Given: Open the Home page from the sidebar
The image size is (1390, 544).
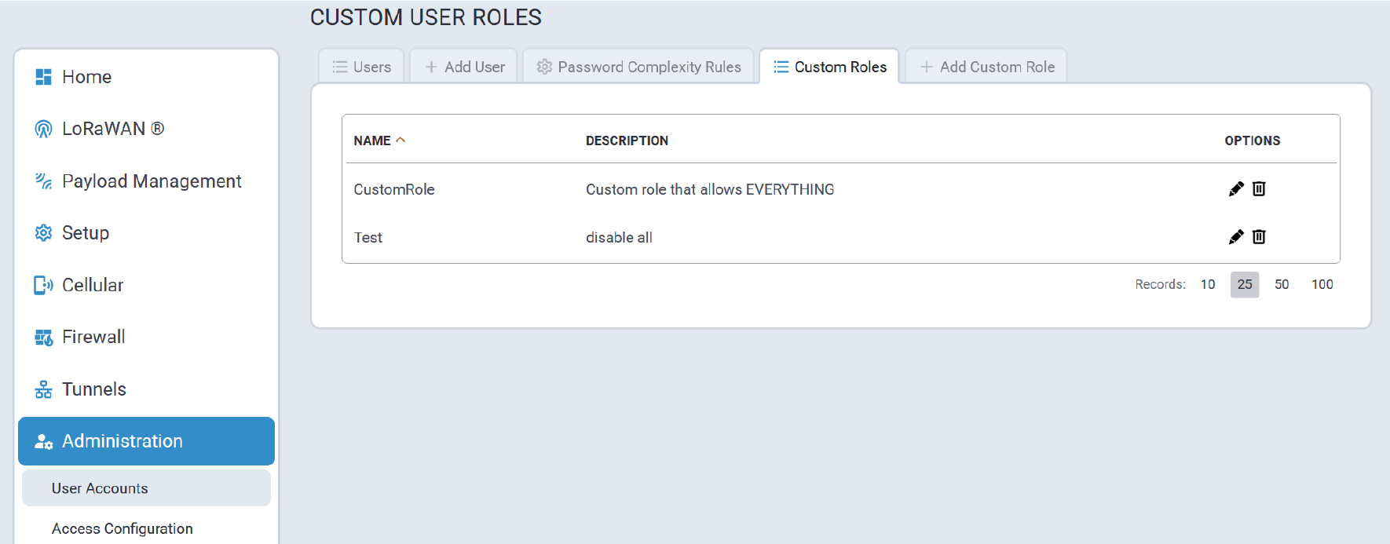Looking at the screenshot, I should [86, 77].
